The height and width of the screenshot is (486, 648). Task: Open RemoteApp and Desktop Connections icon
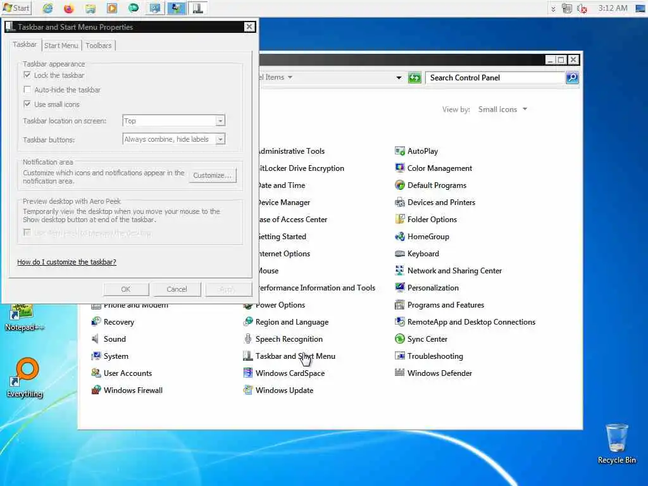tap(400, 321)
